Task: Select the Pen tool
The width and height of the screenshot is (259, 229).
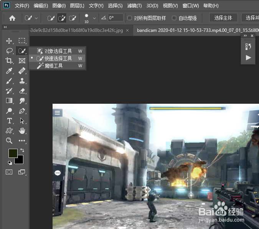Action: [x=22, y=111]
